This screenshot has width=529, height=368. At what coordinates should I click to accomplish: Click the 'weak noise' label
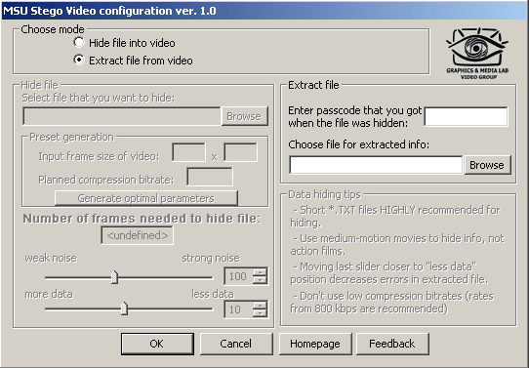(x=51, y=258)
